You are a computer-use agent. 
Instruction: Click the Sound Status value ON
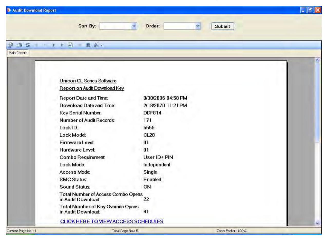(147, 187)
